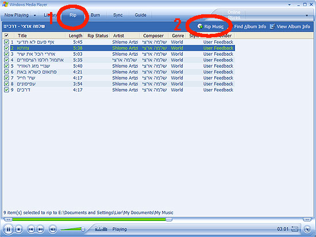This screenshot has width=316, height=237.
Task: Adjust the volume slider handle
Action: click(83, 229)
